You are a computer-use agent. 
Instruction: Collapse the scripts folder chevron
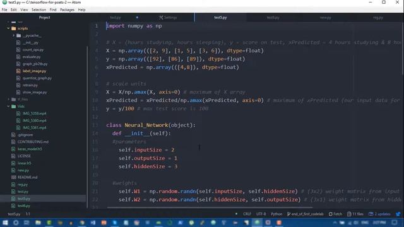click(8, 28)
